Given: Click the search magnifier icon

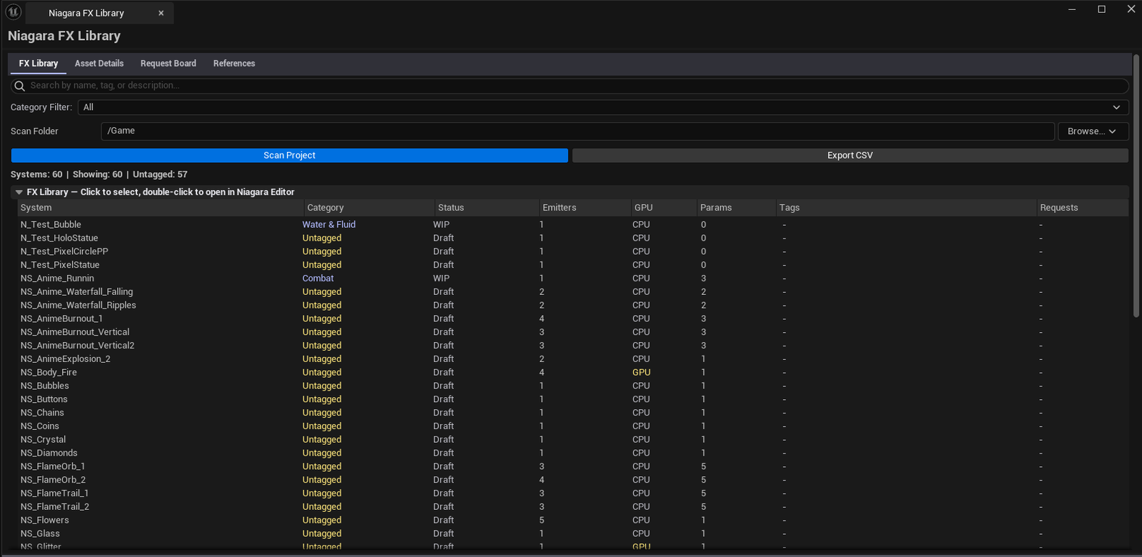Looking at the screenshot, I should (x=19, y=86).
